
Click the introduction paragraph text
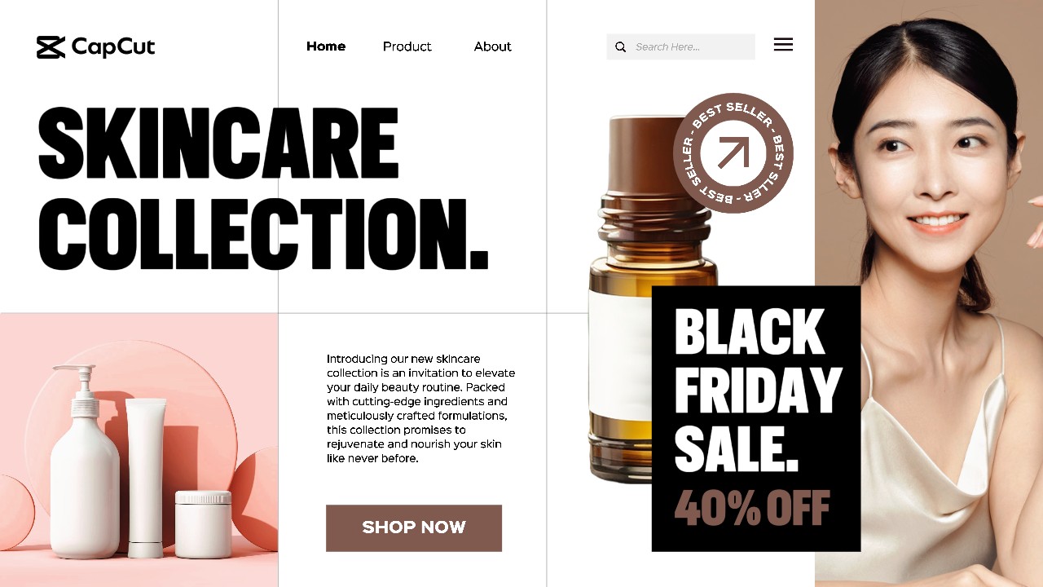pyautogui.click(x=420, y=408)
